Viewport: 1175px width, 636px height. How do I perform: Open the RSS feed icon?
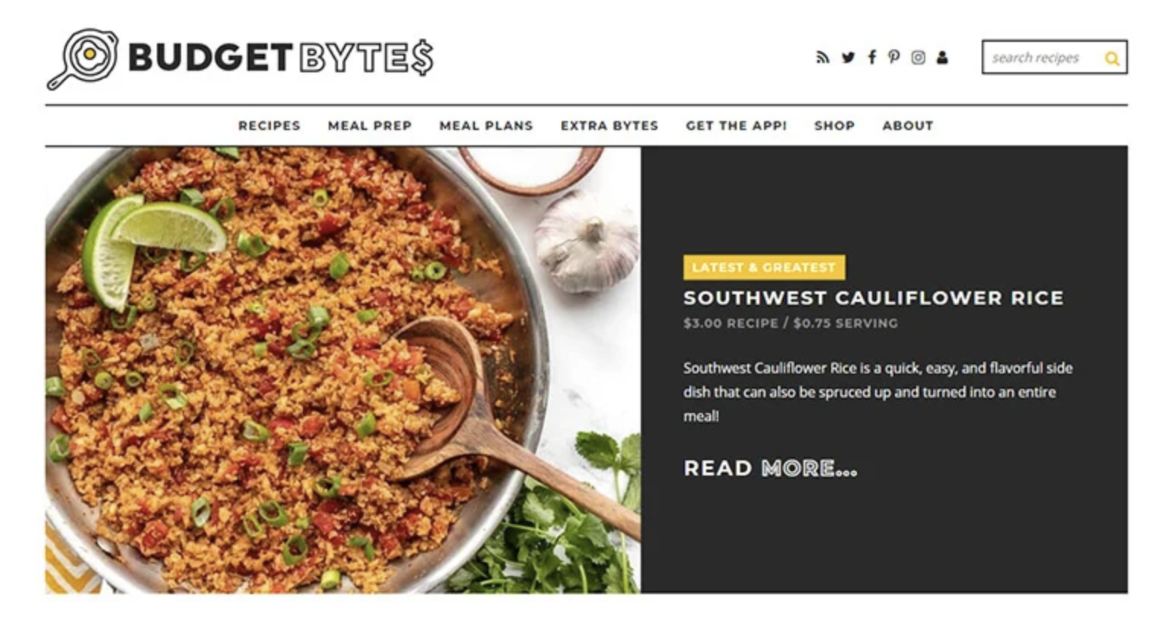click(x=822, y=58)
